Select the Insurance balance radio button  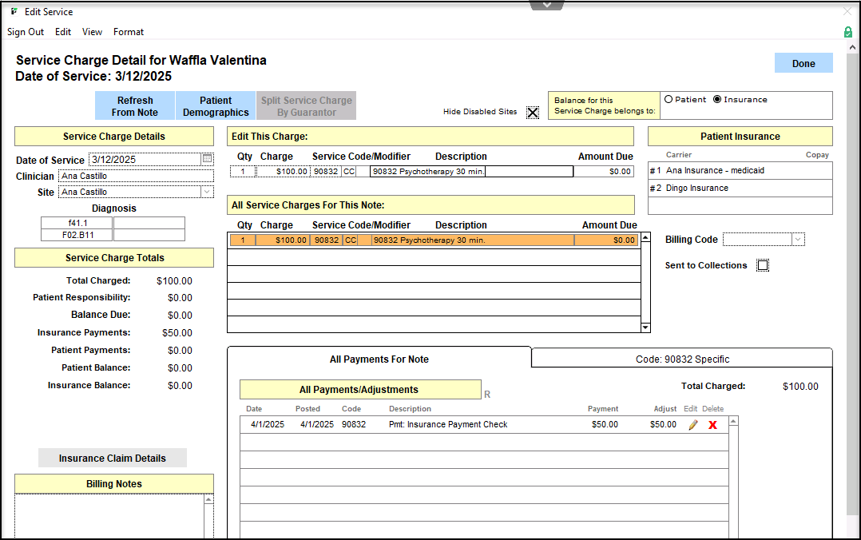pos(717,100)
